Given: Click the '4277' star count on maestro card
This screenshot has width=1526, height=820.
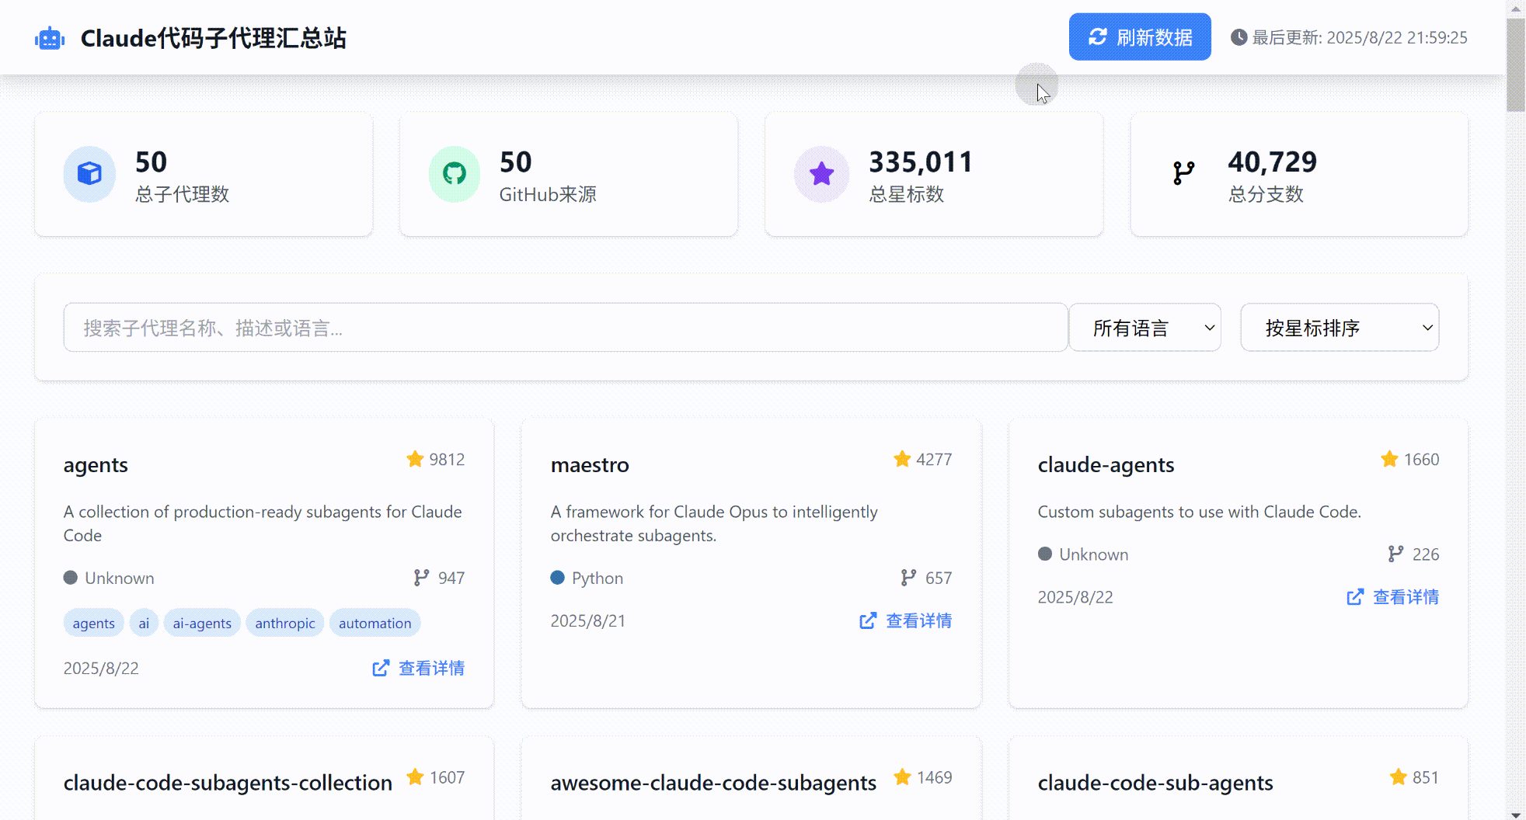Looking at the screenshot, I should [x=934, y=459].
